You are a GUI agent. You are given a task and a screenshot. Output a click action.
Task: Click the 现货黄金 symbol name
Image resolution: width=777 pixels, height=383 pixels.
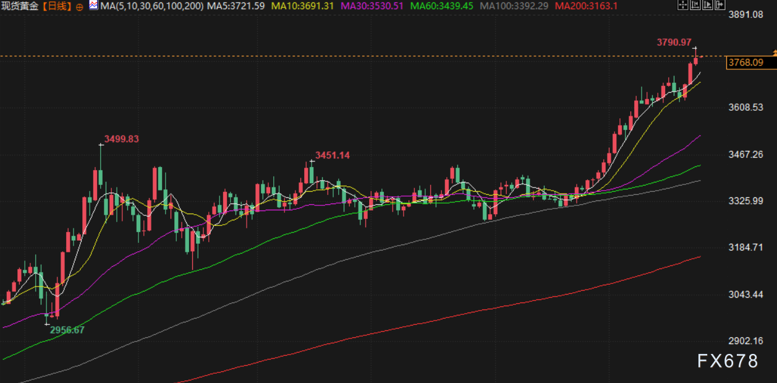click(x=20, y=6)
